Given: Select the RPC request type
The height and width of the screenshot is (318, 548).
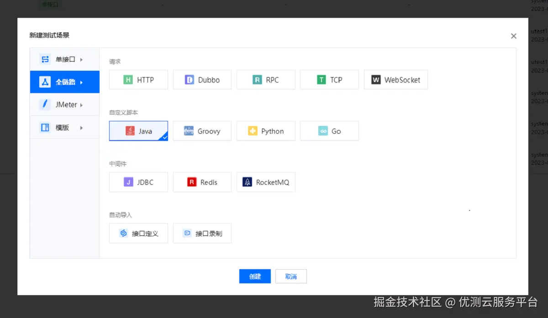Looking at the screenshot, I should 266,79.
